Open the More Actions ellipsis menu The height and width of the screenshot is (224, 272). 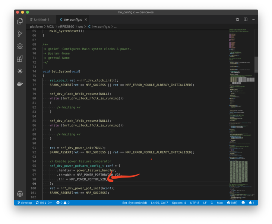tap(253, 20)
